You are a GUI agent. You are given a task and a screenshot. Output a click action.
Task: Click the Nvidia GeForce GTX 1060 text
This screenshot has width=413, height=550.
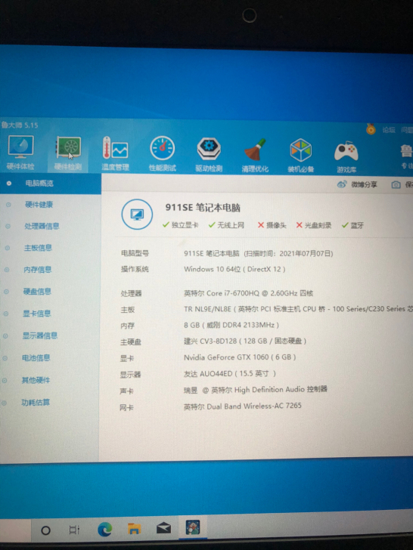click(x=240, y=357)
